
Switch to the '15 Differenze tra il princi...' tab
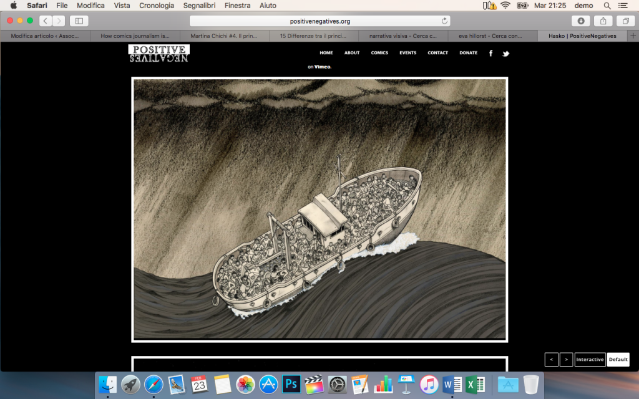pyautogui.click(x=314, y=36)
